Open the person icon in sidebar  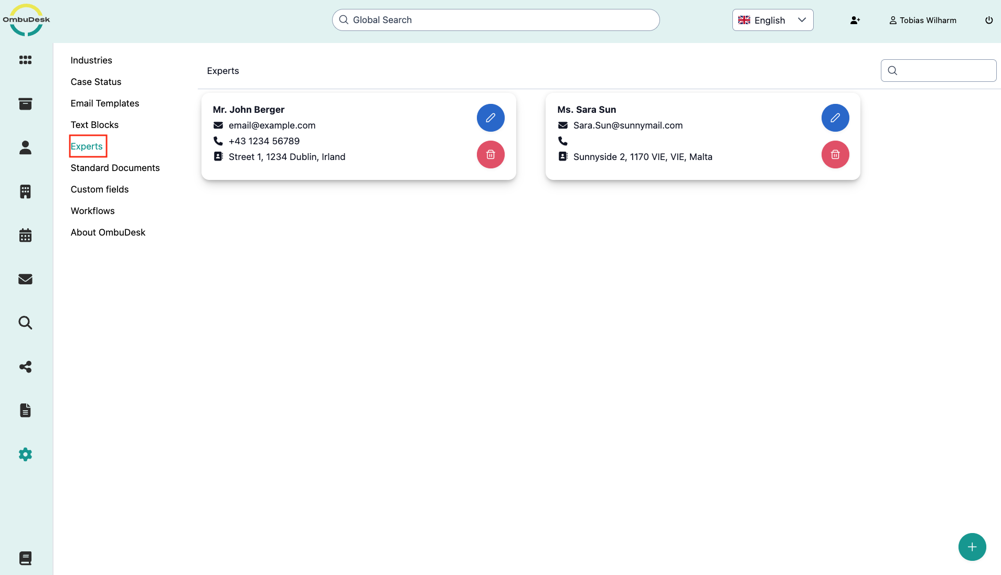[x=25, y=147]
